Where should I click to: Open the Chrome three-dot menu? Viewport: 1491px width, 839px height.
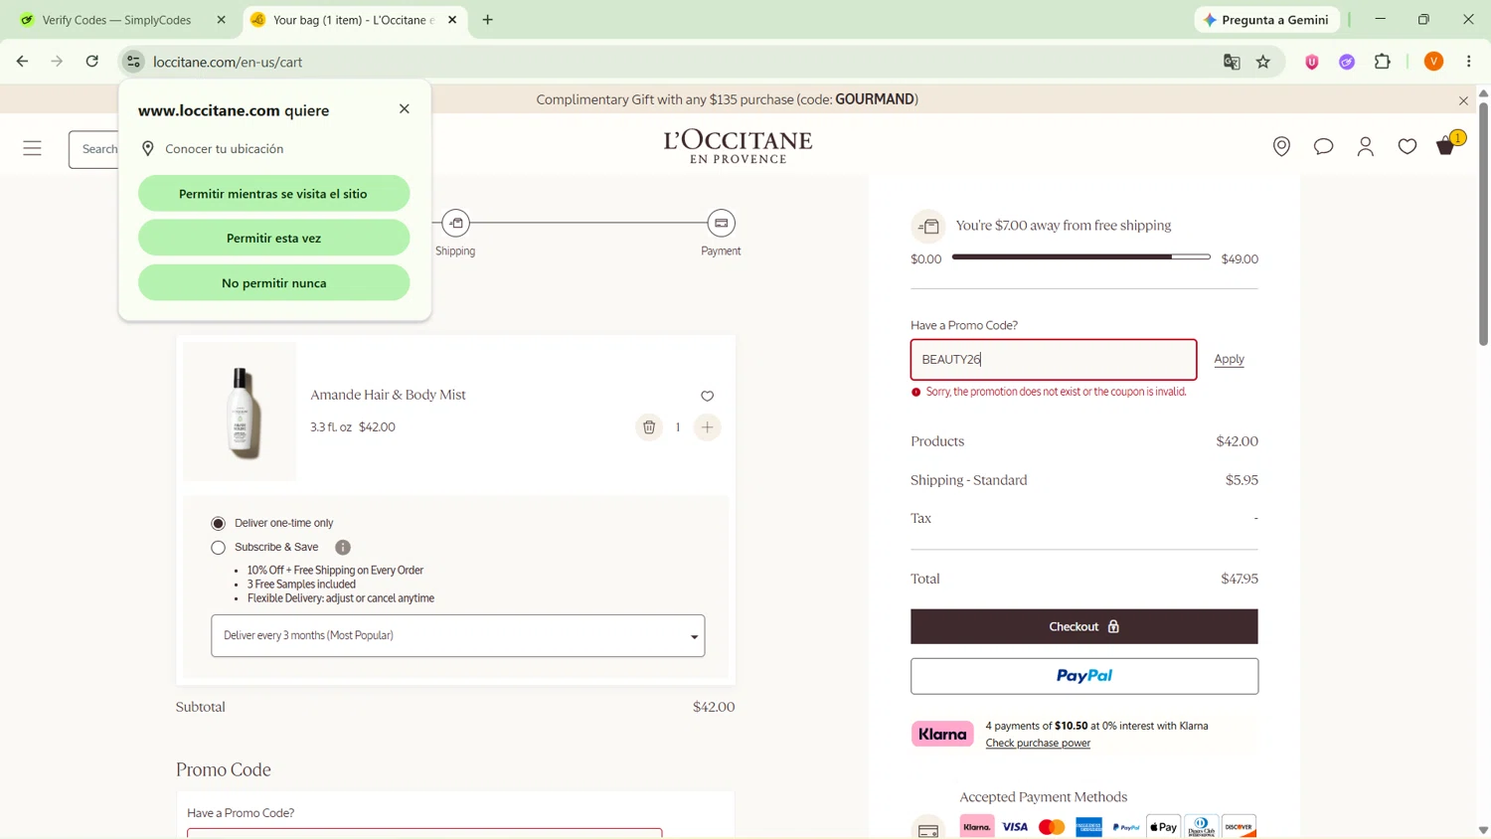tap(1469, 62)
